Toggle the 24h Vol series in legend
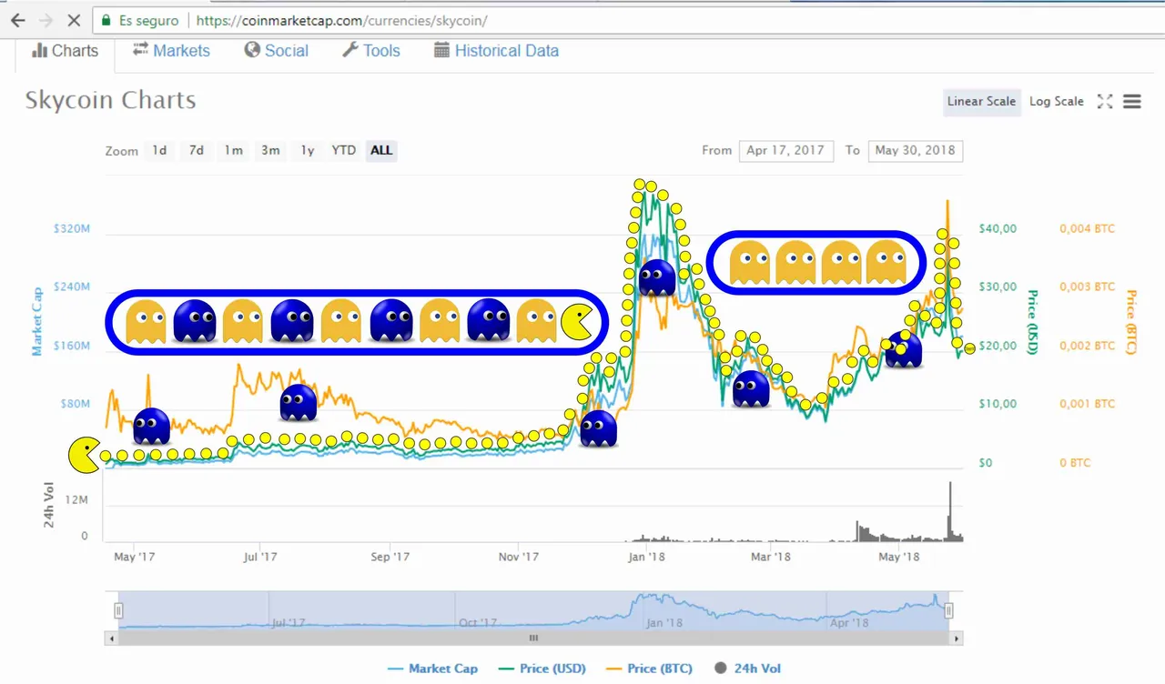The width and height of the screenshot is (1165, 684). [747, 669]
